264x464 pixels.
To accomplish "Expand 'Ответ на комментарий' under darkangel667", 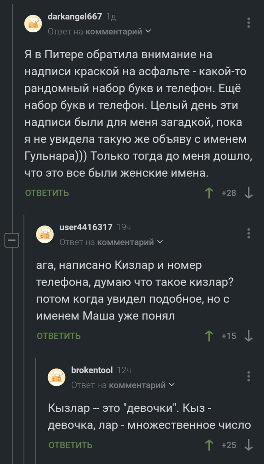I will 99,31.
